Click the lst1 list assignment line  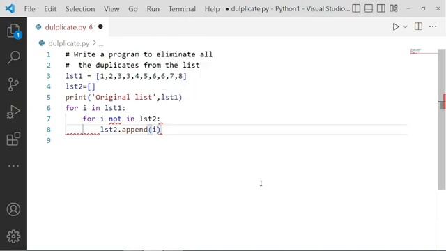[126, 76]
